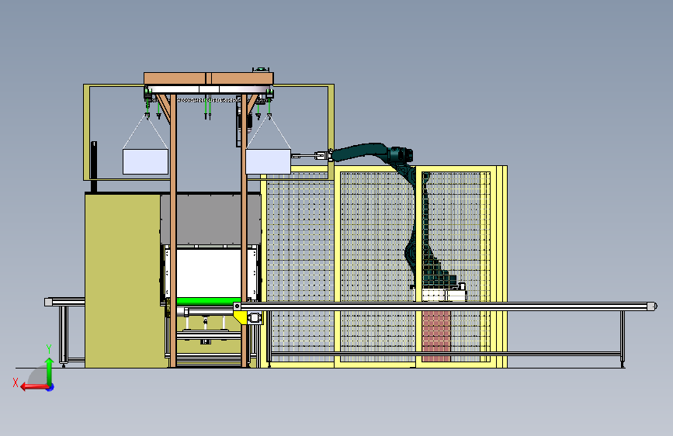This screenshot has width=673, height=436.
Task: Select the conveyor support leg at far right
Action: click(622, 339)
